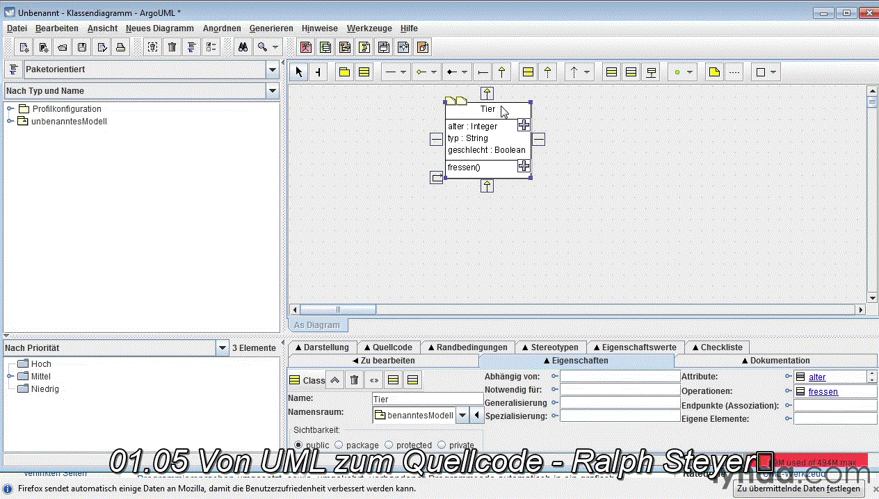Create a new Deployment diagram icon
This screenshot has width=879, height=499.
pyautogui.click(x=423, y=47)
